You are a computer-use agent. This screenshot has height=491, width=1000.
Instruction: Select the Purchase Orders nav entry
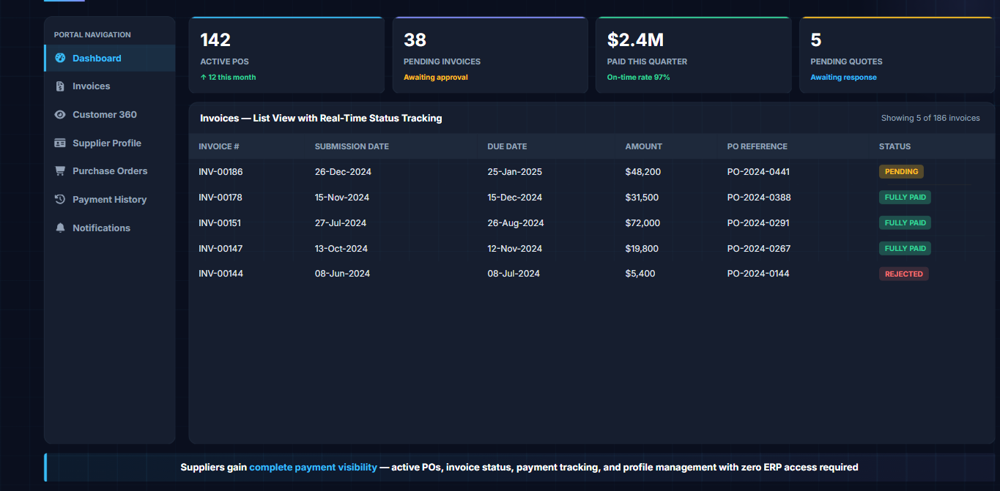click(x=109, y=171)
